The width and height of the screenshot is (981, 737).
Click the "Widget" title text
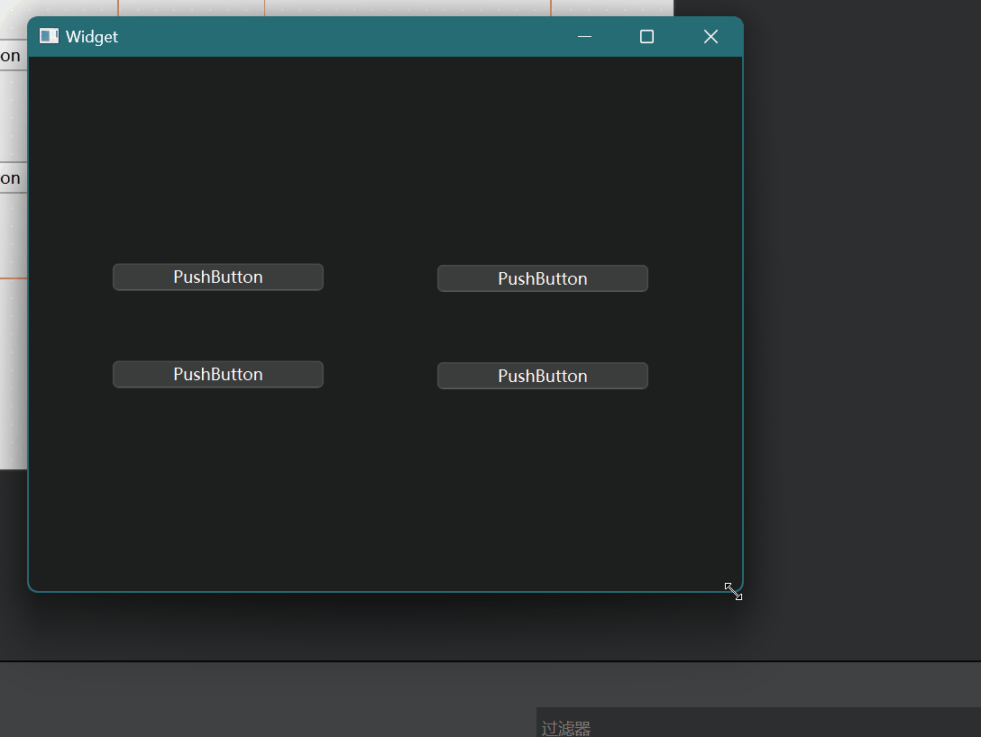92,37
